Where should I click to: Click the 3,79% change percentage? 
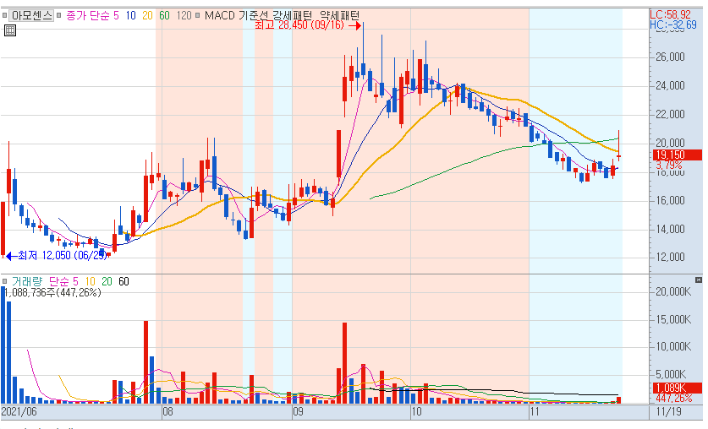[669, 166]
